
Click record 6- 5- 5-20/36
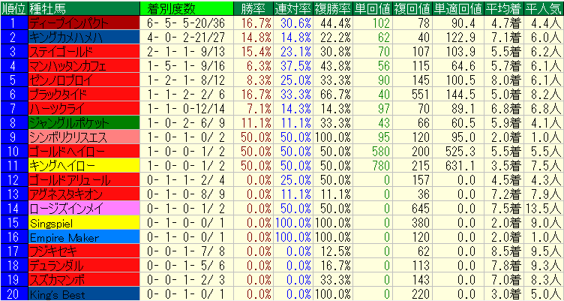[186, 23]
